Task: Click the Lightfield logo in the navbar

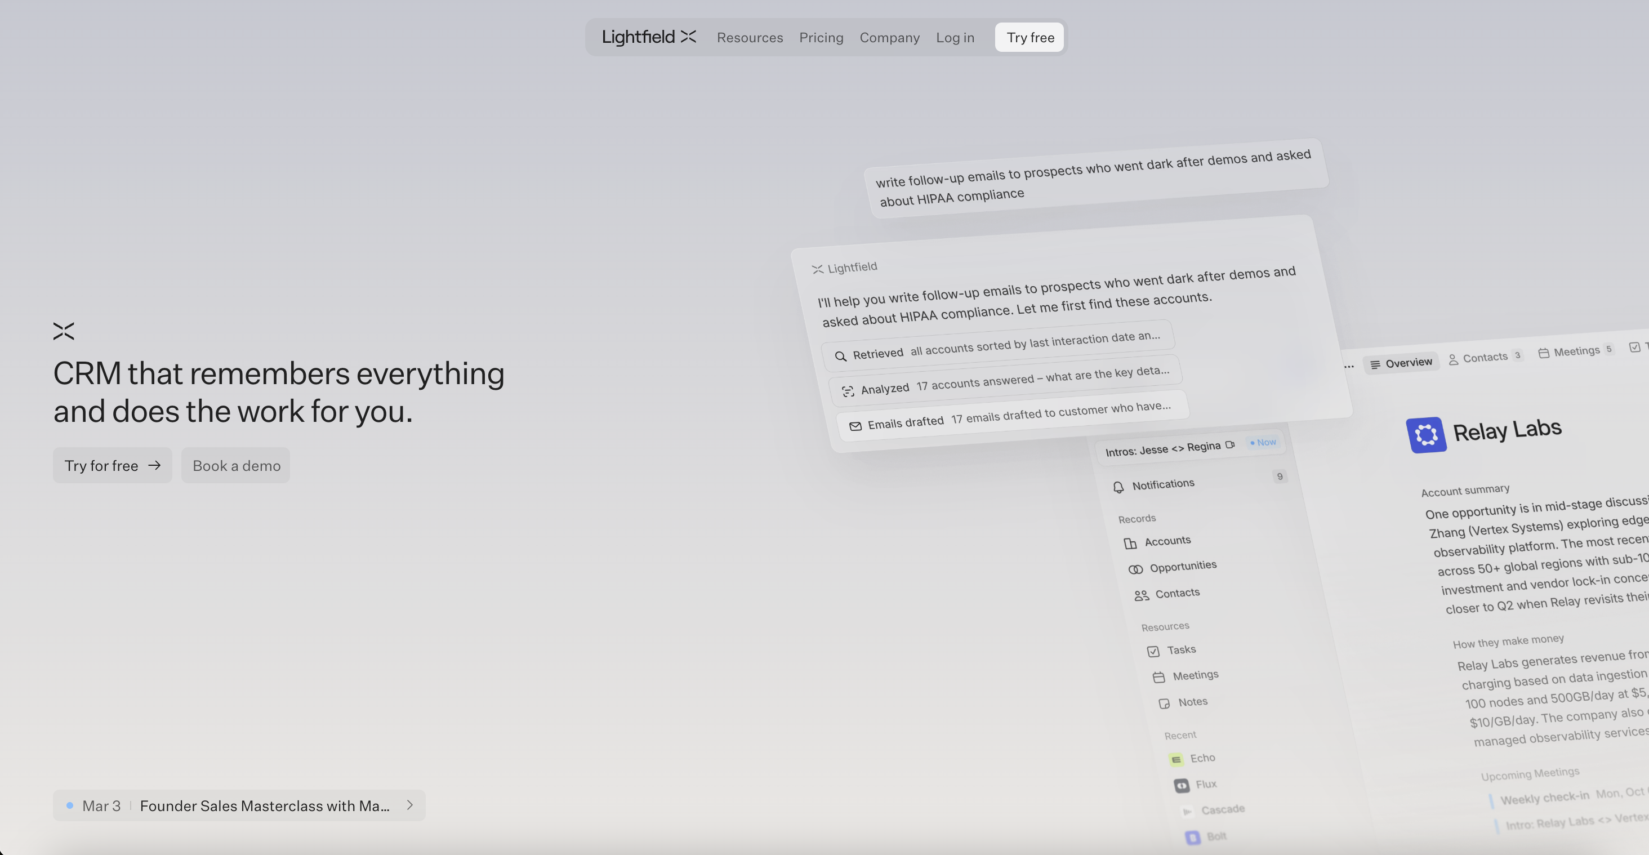Action: click(x=648, y=37)
